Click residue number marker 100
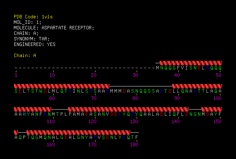 click(x=217, y=98)
